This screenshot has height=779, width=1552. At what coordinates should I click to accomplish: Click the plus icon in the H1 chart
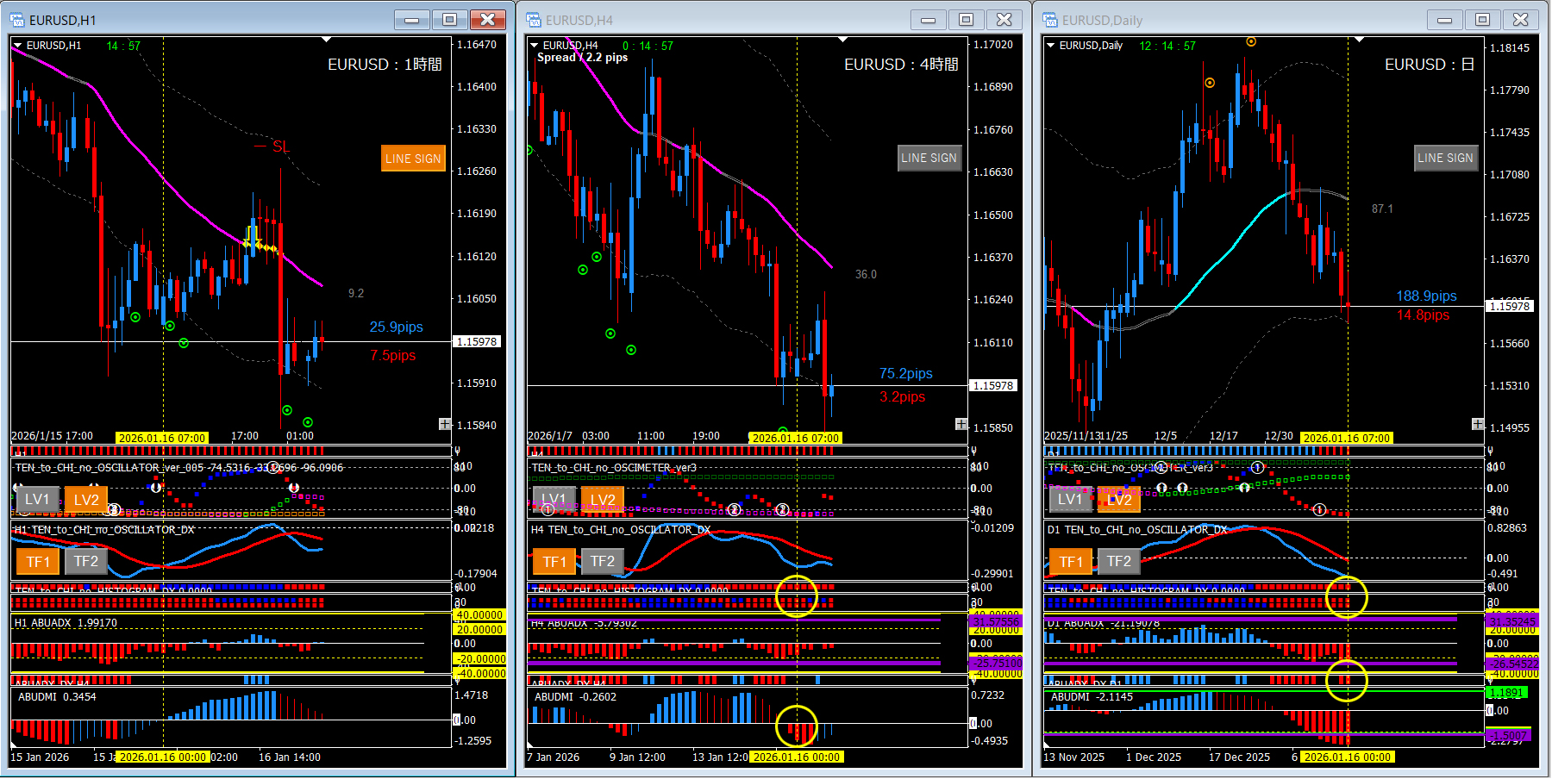[445, 424]
